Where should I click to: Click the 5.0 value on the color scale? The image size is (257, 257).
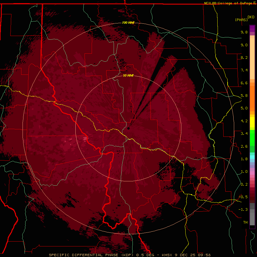coord(244,108)
